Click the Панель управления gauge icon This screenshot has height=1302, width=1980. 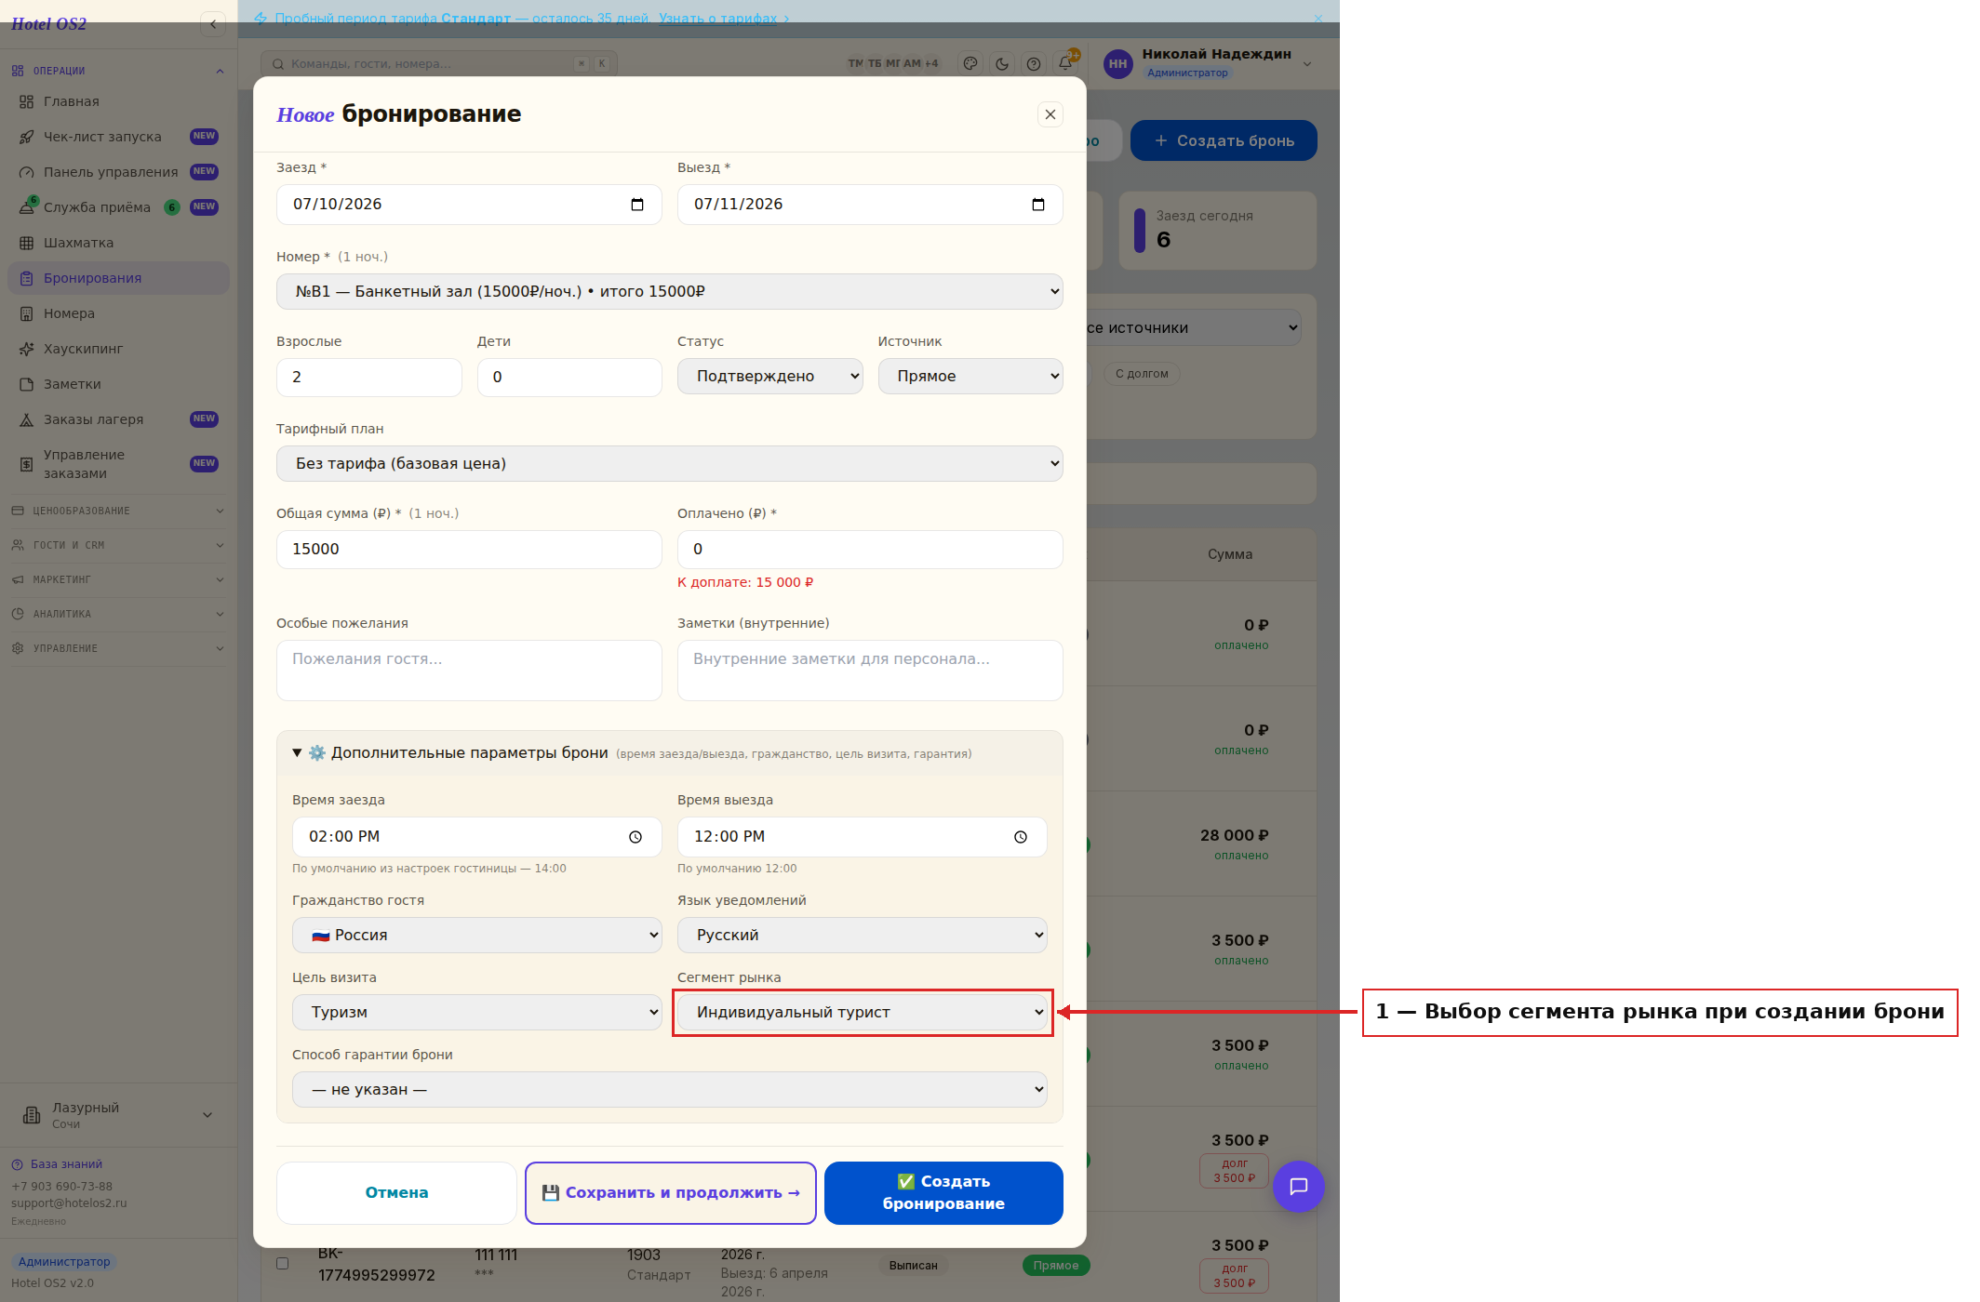pyautogui.click(x=26, y=172)
